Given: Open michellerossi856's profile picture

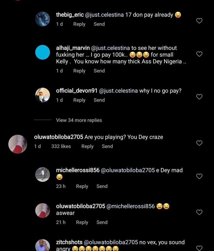Looking at the screenshot, I should [x=42, y=174].
